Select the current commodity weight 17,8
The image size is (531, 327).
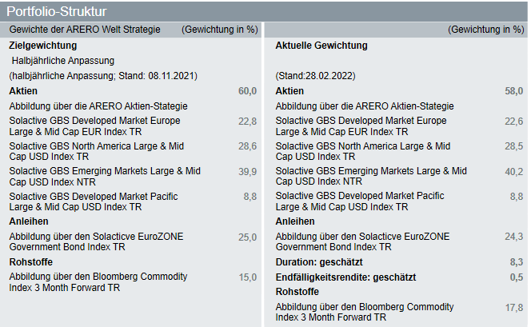pos(514,307)
